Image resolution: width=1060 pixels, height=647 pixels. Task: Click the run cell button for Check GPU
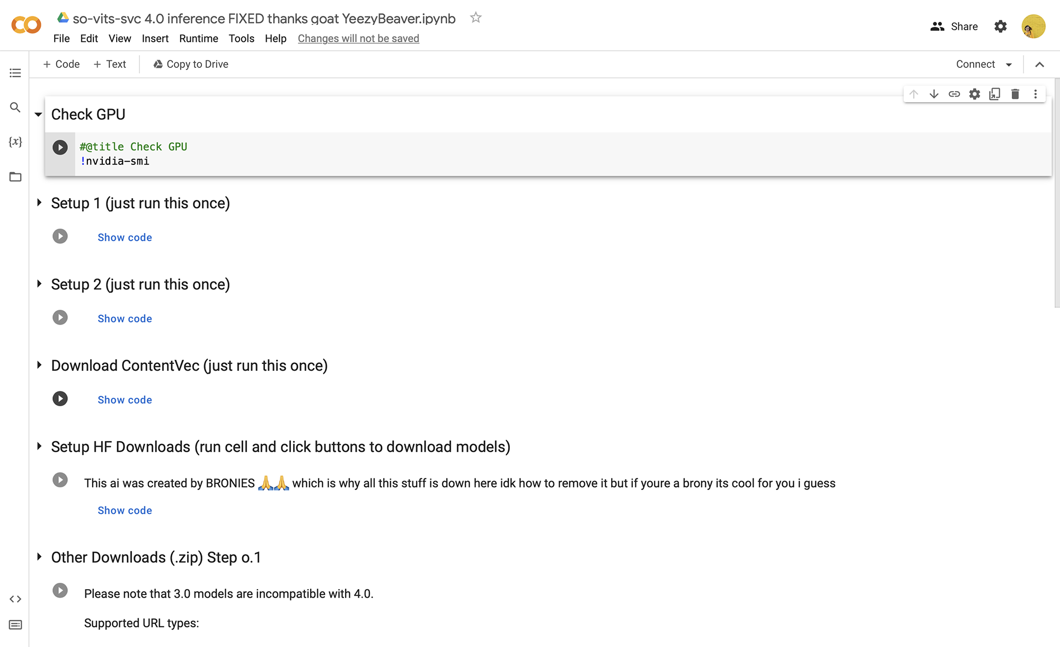[x=60, y=147]
